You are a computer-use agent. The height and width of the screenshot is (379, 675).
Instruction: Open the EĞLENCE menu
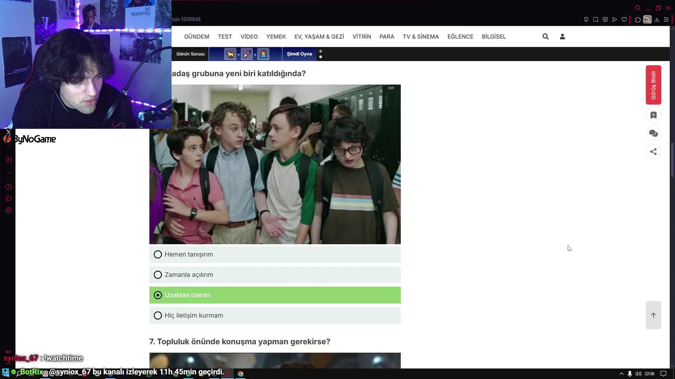[460, 36]
